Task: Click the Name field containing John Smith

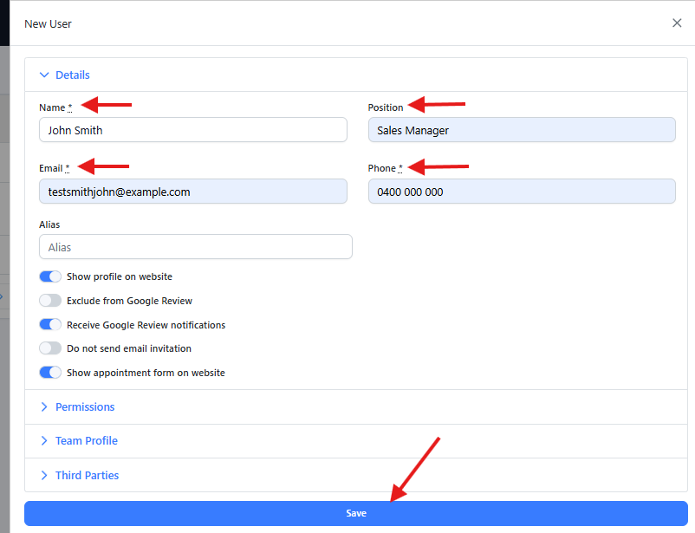Action: coord(192,130)
